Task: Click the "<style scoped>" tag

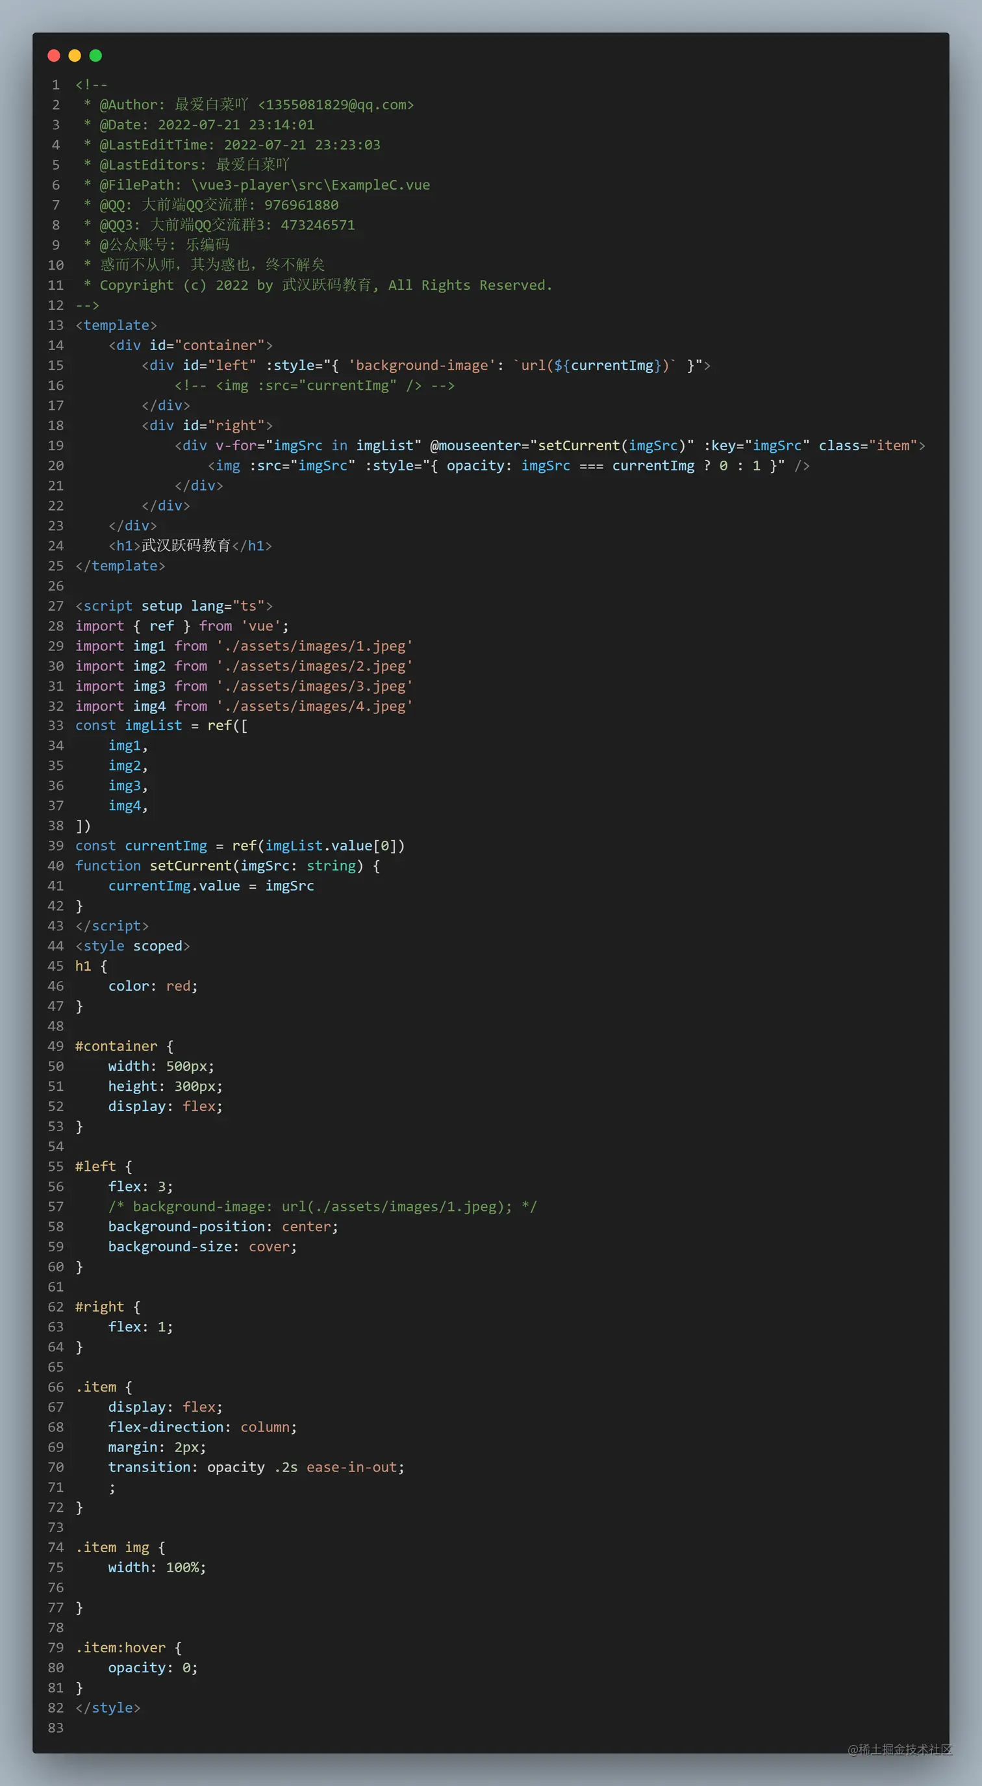Action: (x=132, y=947)
